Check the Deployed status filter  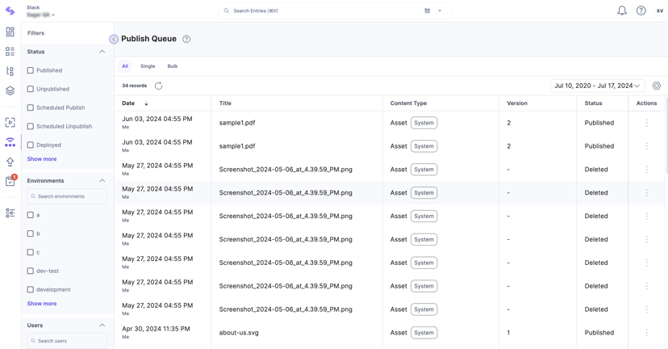click(30, 145)
